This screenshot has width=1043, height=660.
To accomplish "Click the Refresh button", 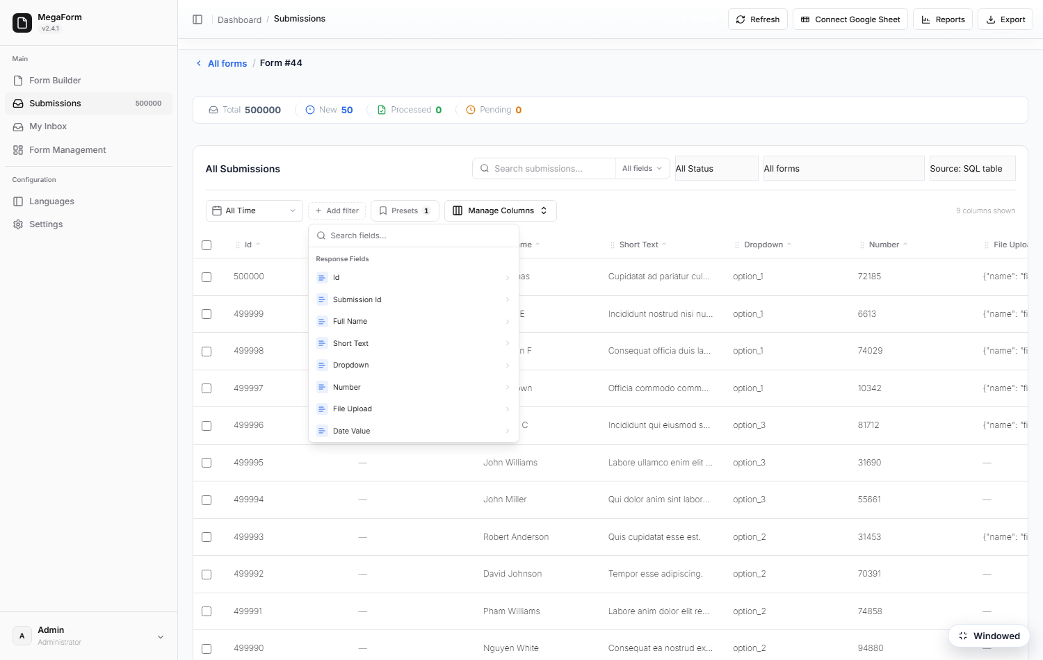I will pyautogui.click(x=758, y=19).
